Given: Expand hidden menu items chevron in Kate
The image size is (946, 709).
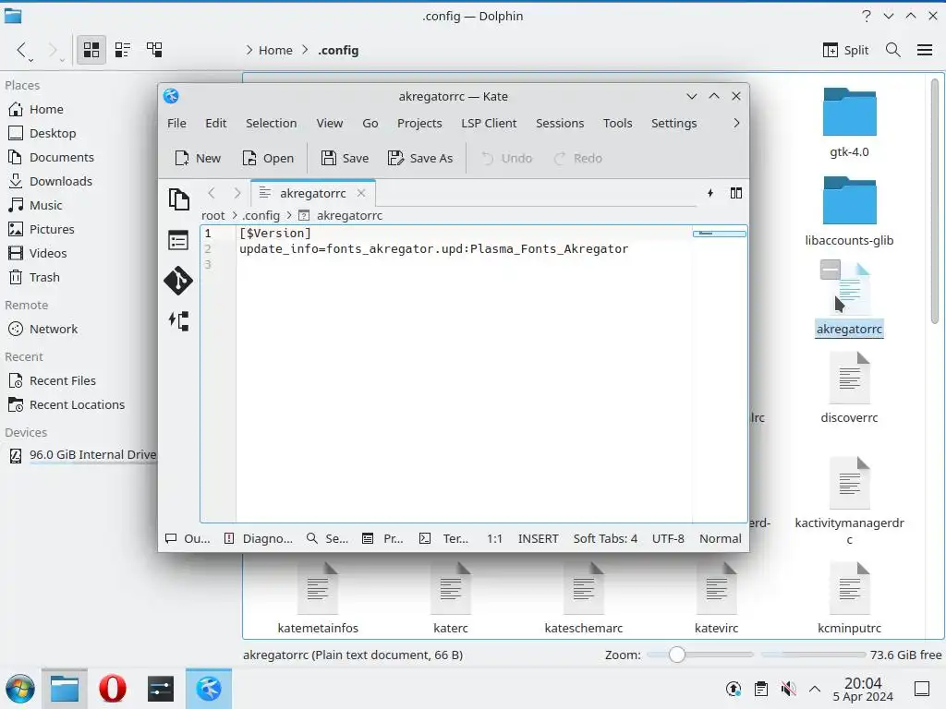Looking at the screenshot, I should pos(736,123).
